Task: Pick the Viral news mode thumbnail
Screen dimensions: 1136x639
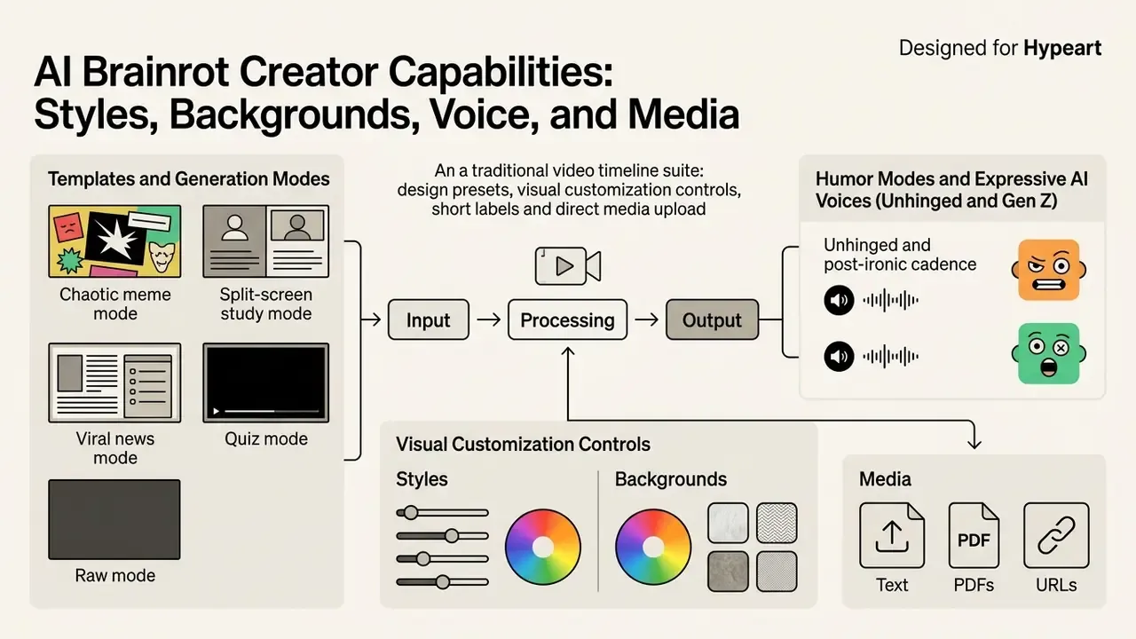Action: tap(114, 382)
